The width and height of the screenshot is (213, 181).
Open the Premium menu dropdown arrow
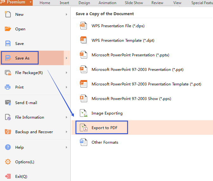pos(30,2)
